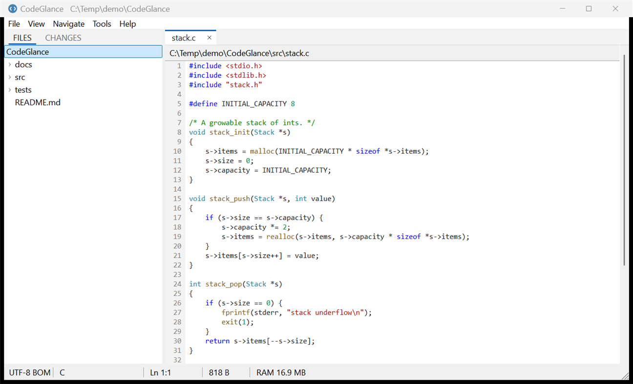633x384 pixels.
Task: Open the File menu
Action: tap(14, 24)
